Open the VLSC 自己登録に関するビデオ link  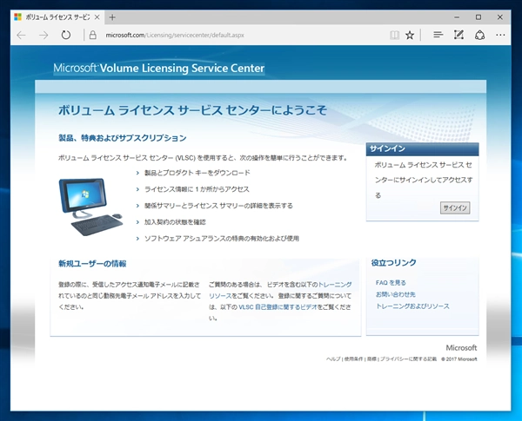[x=278, y=307]
